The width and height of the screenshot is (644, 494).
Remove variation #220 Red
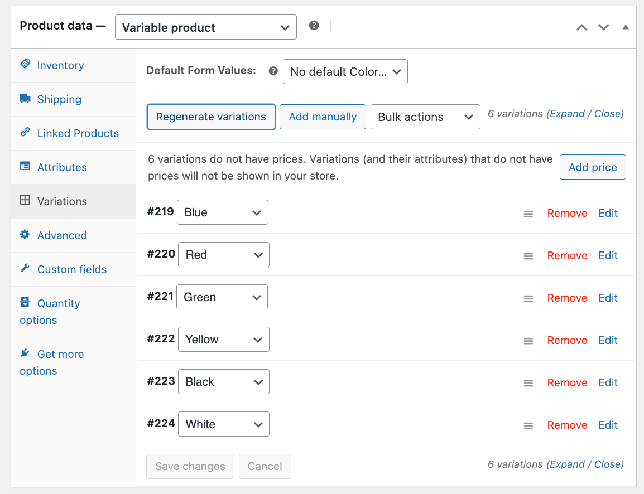pyautogui.click(x=567, y=255)
